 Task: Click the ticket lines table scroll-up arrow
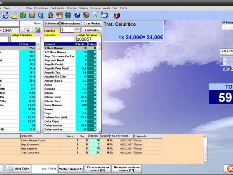205,136
